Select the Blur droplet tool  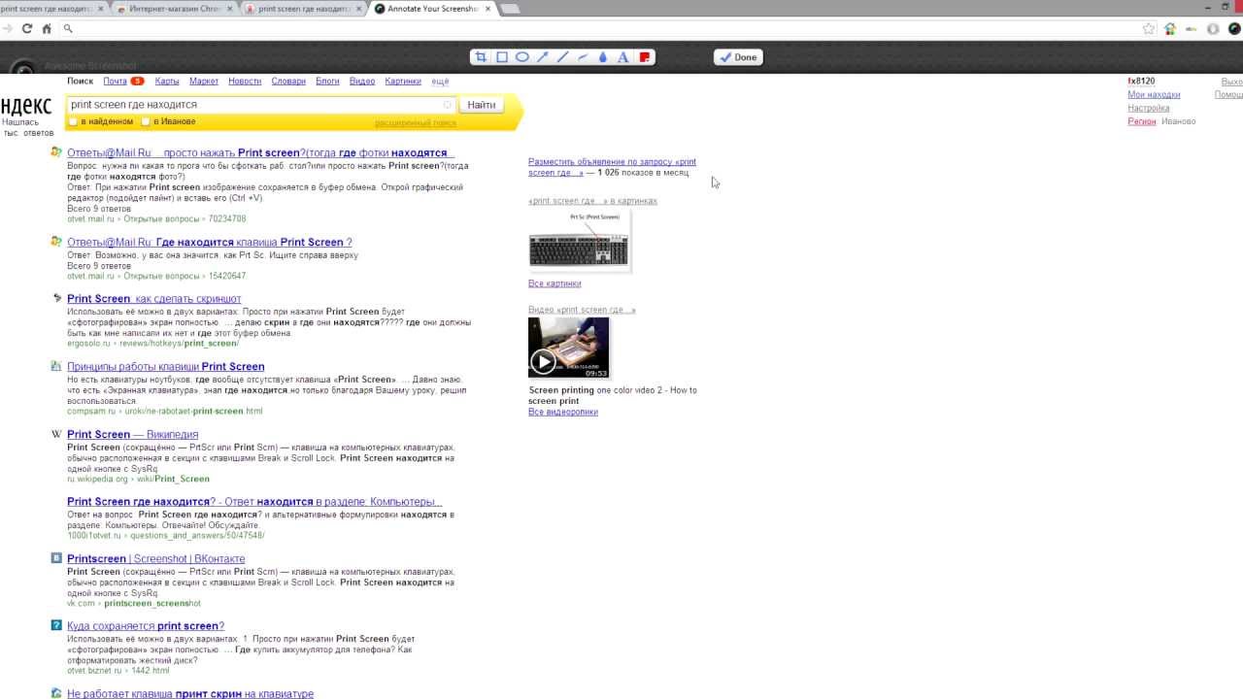(603, 57)
